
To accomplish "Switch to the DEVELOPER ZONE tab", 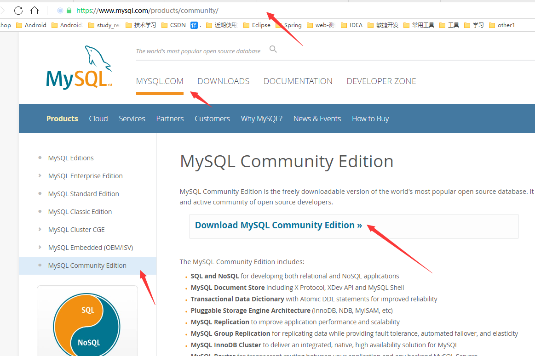I will 381,81.
